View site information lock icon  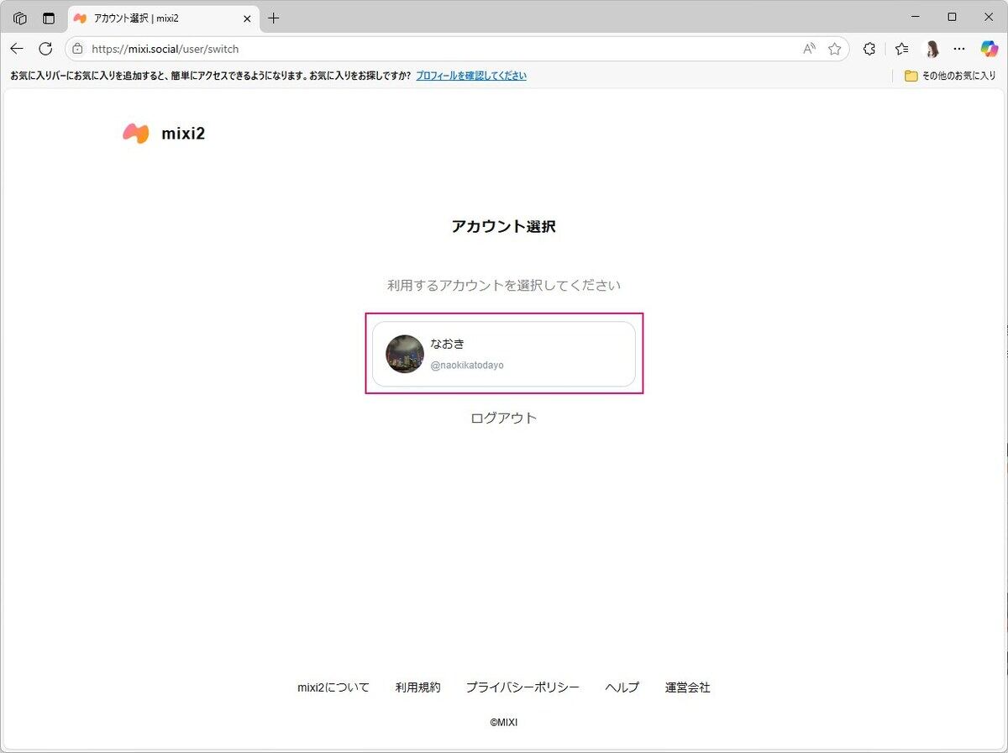coord(77,49)
